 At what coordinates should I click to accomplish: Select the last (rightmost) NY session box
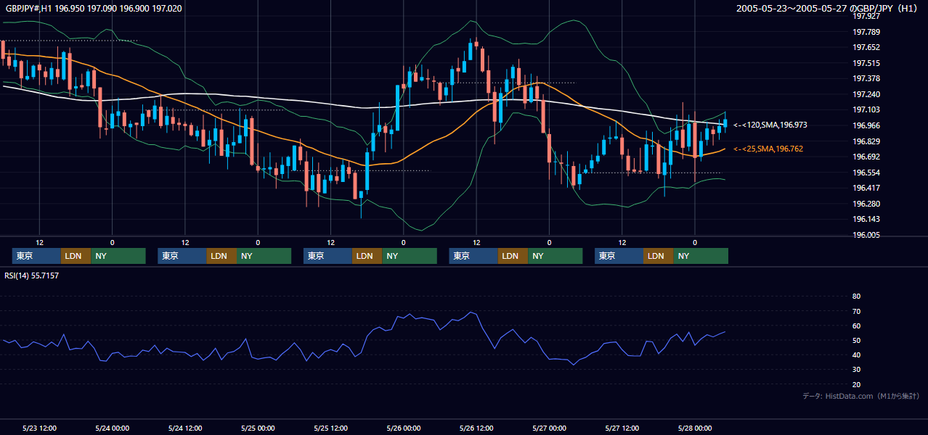tap(700, 256)
